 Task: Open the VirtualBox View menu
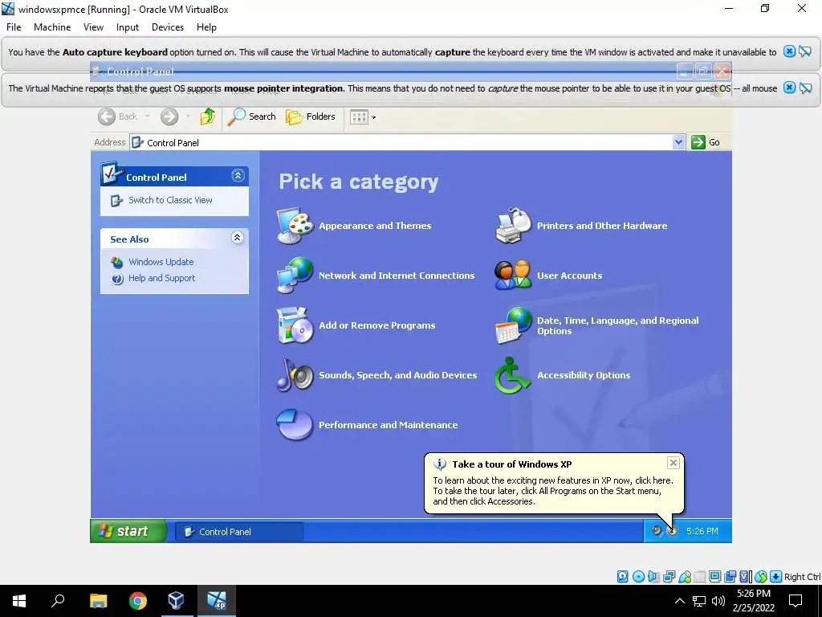coord(93,27)
